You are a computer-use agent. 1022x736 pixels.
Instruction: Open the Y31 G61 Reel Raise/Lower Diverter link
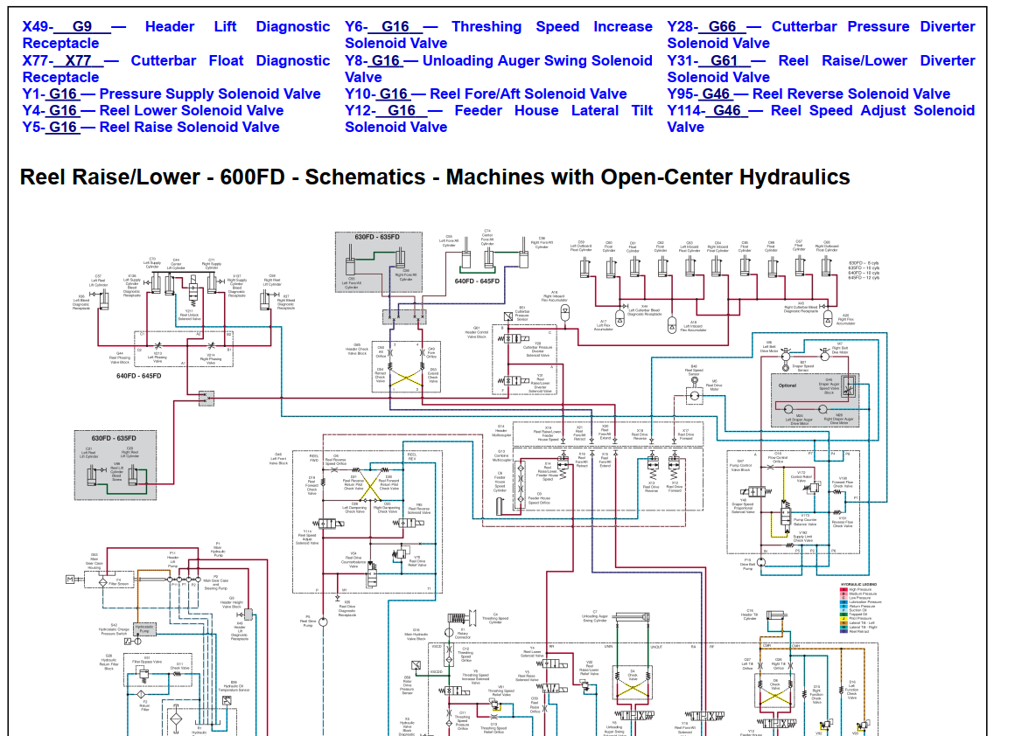click(x=822, y=69)
